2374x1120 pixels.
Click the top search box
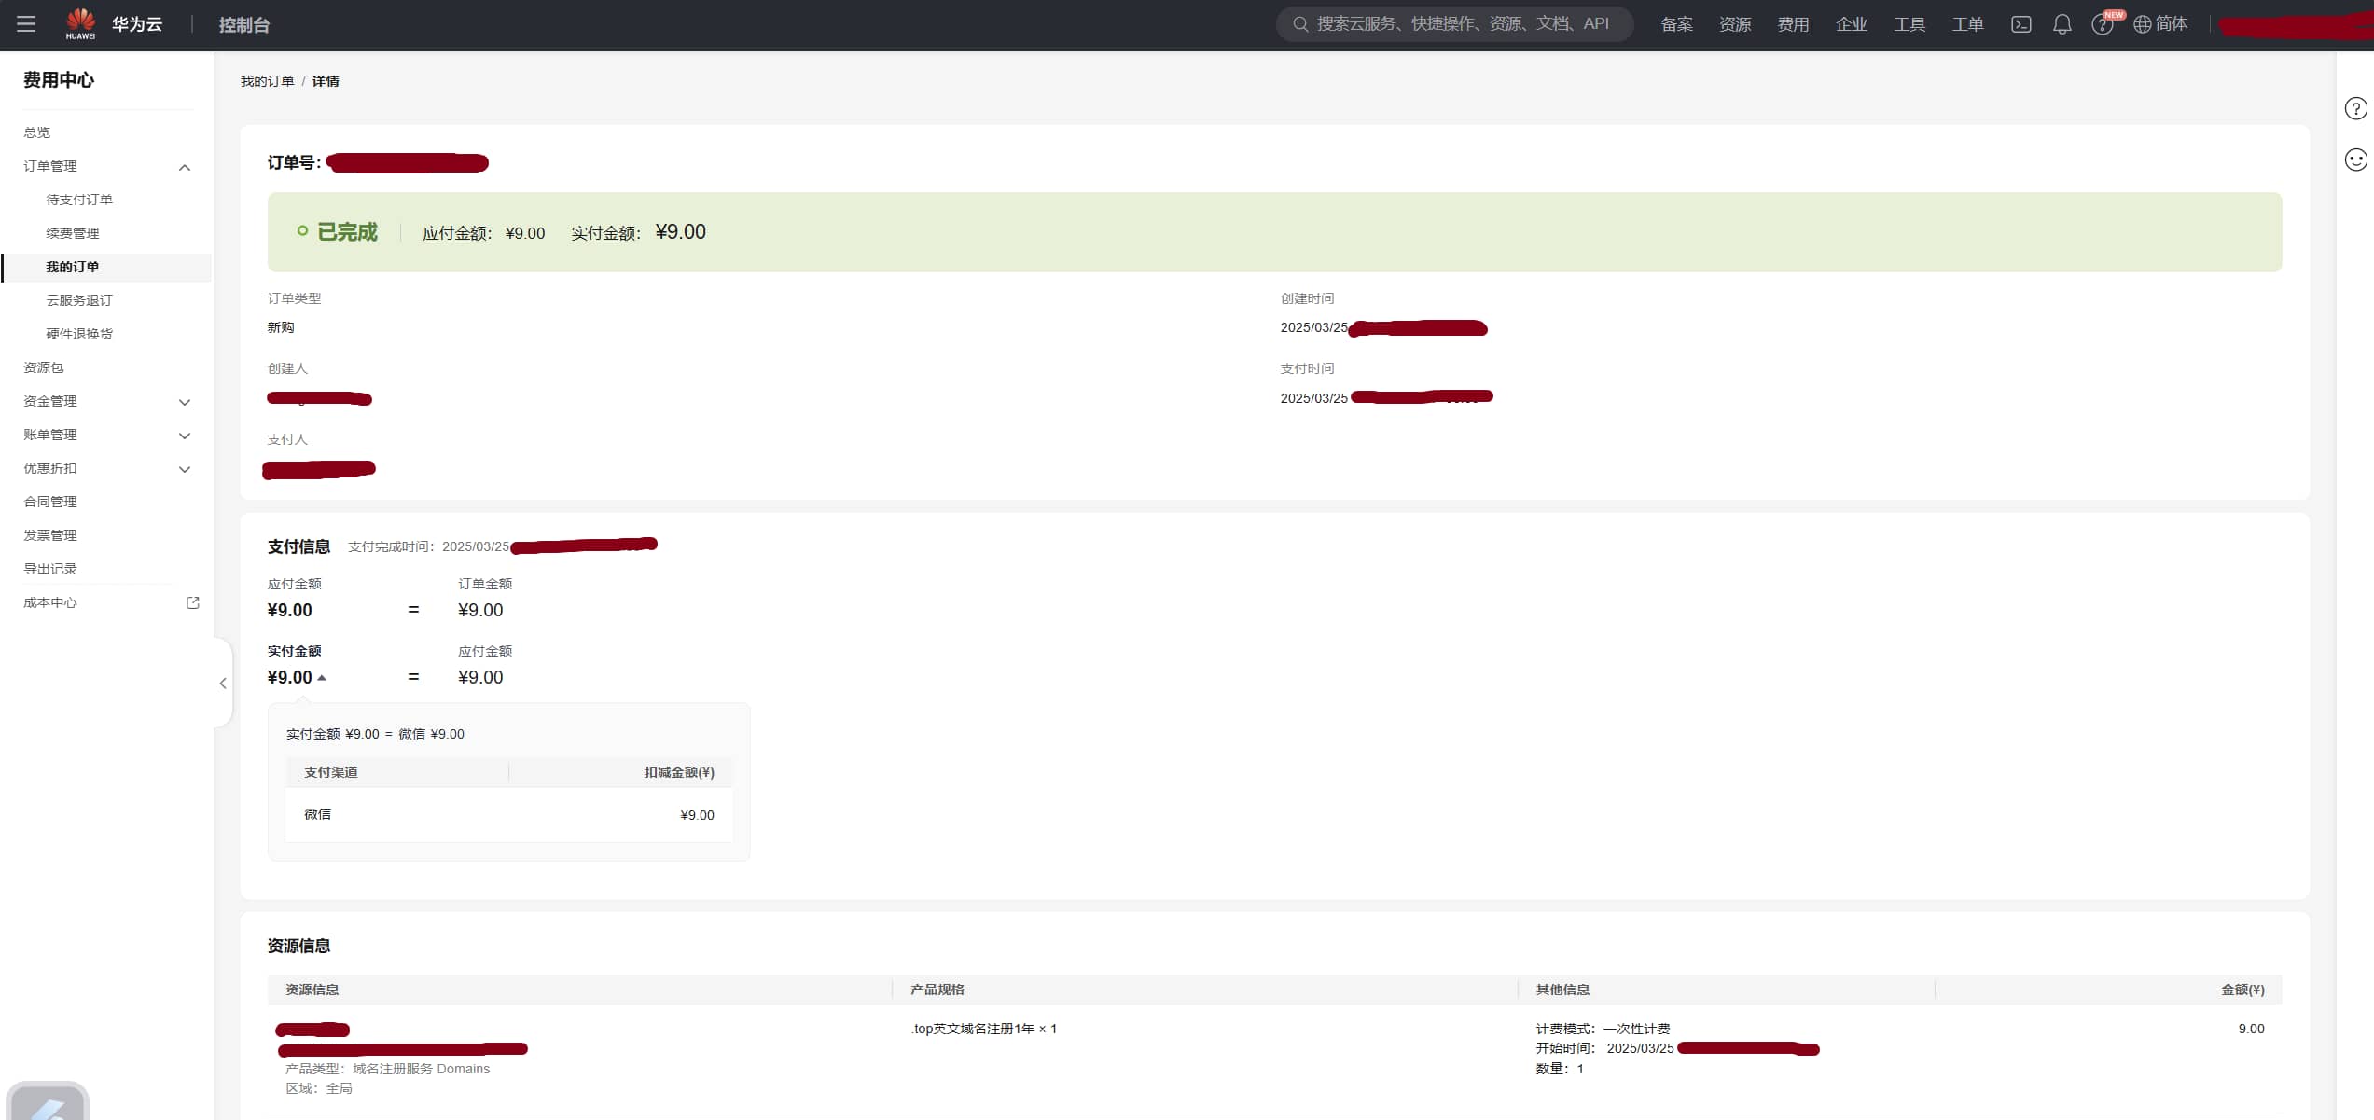pos(1455,24)
